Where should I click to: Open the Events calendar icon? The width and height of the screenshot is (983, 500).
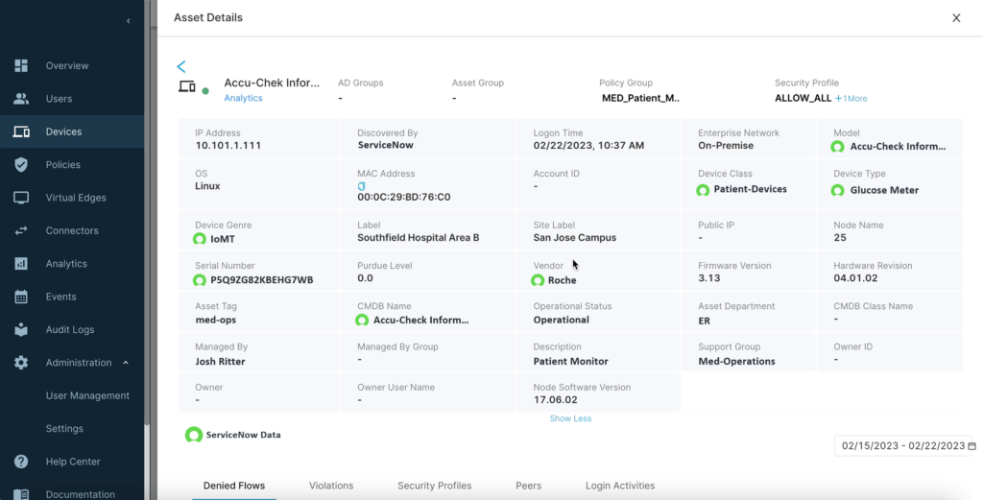click(21, 297)
